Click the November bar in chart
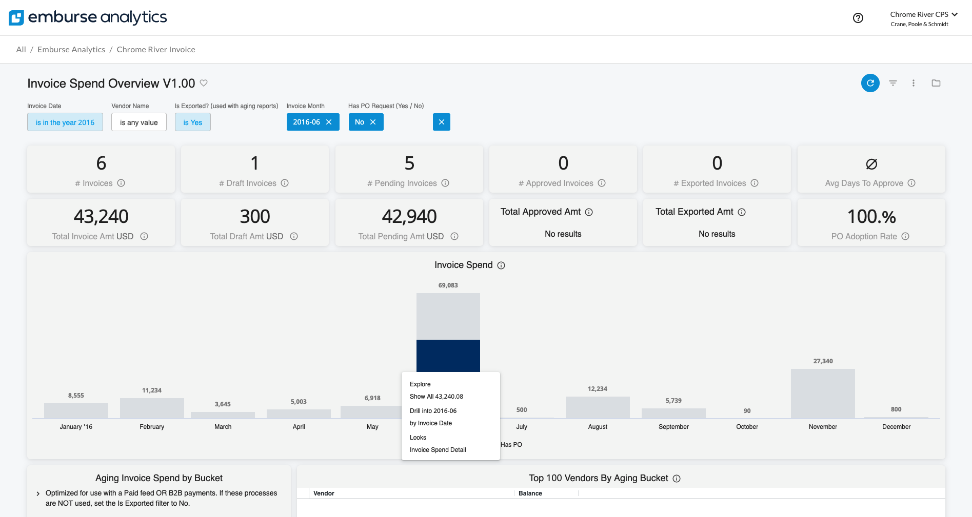The image size is (972, 517). (x=822, y=394)
